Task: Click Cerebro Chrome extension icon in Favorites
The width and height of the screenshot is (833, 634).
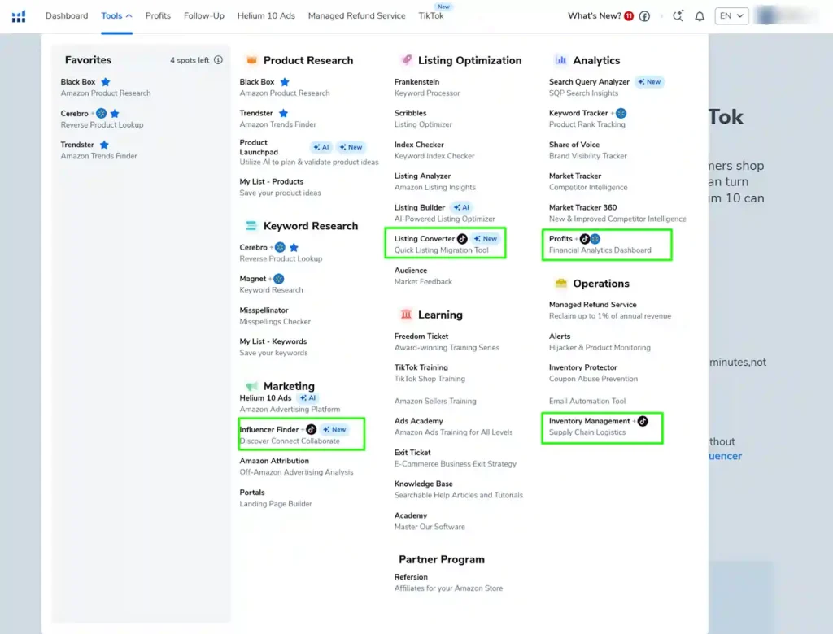Action: pos(101,113)
